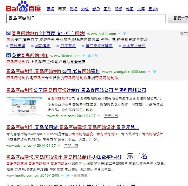Open 百度快照 for the qdsihui.com result
188x186 pixels.
pyautogui.click(x=71, y=146)
